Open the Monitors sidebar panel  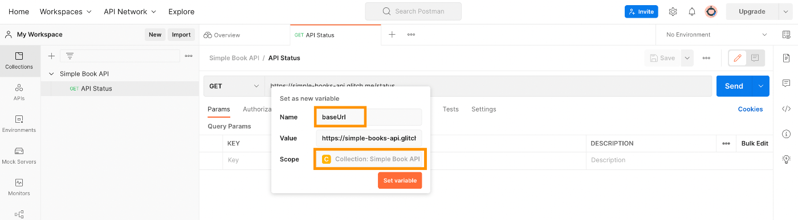click(19, 188)
